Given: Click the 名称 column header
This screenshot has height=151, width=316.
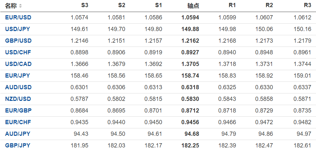Looking at the screenshot, I should coord(11,6).
